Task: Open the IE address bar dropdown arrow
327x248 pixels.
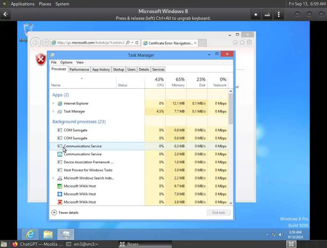Action: [x=132, y=42]
